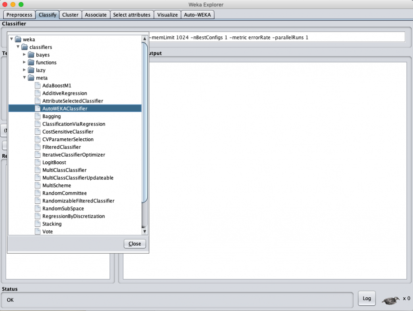
Task: Select RegressionByDiscretization classifier
Action: tap(73, 216)
